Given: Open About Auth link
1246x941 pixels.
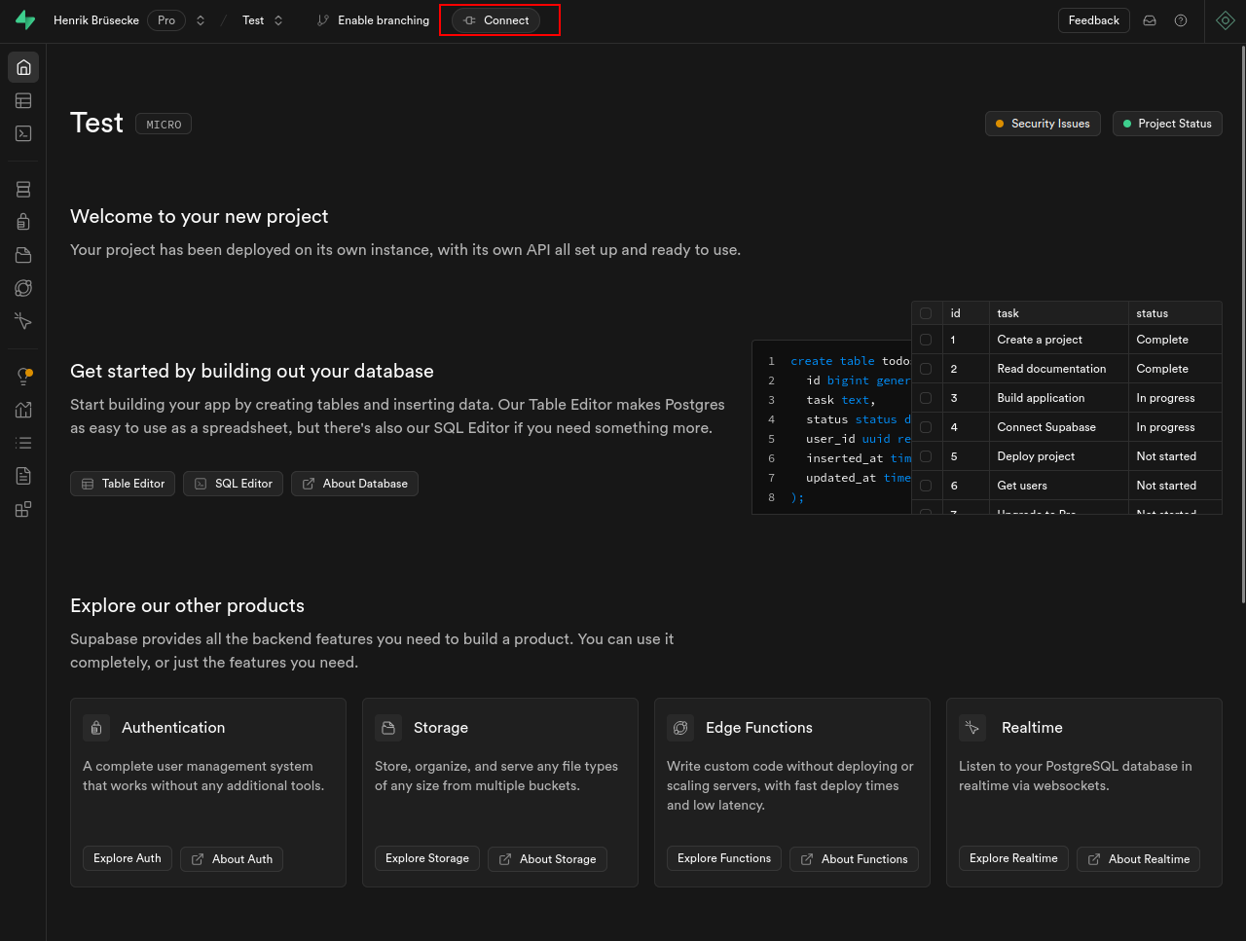Looking at the screenshot, I should tap(232, 859).
